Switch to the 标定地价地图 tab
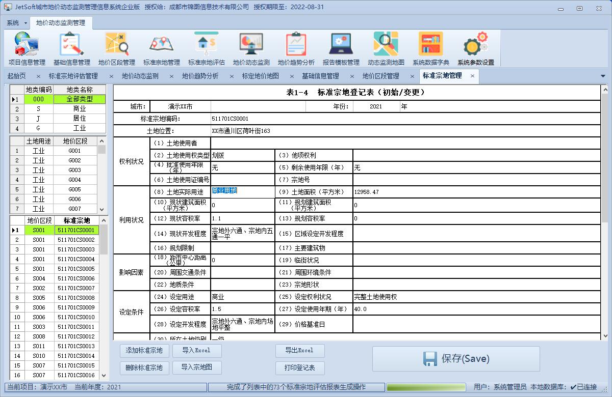The image size is (612, 397). (261, 76)
